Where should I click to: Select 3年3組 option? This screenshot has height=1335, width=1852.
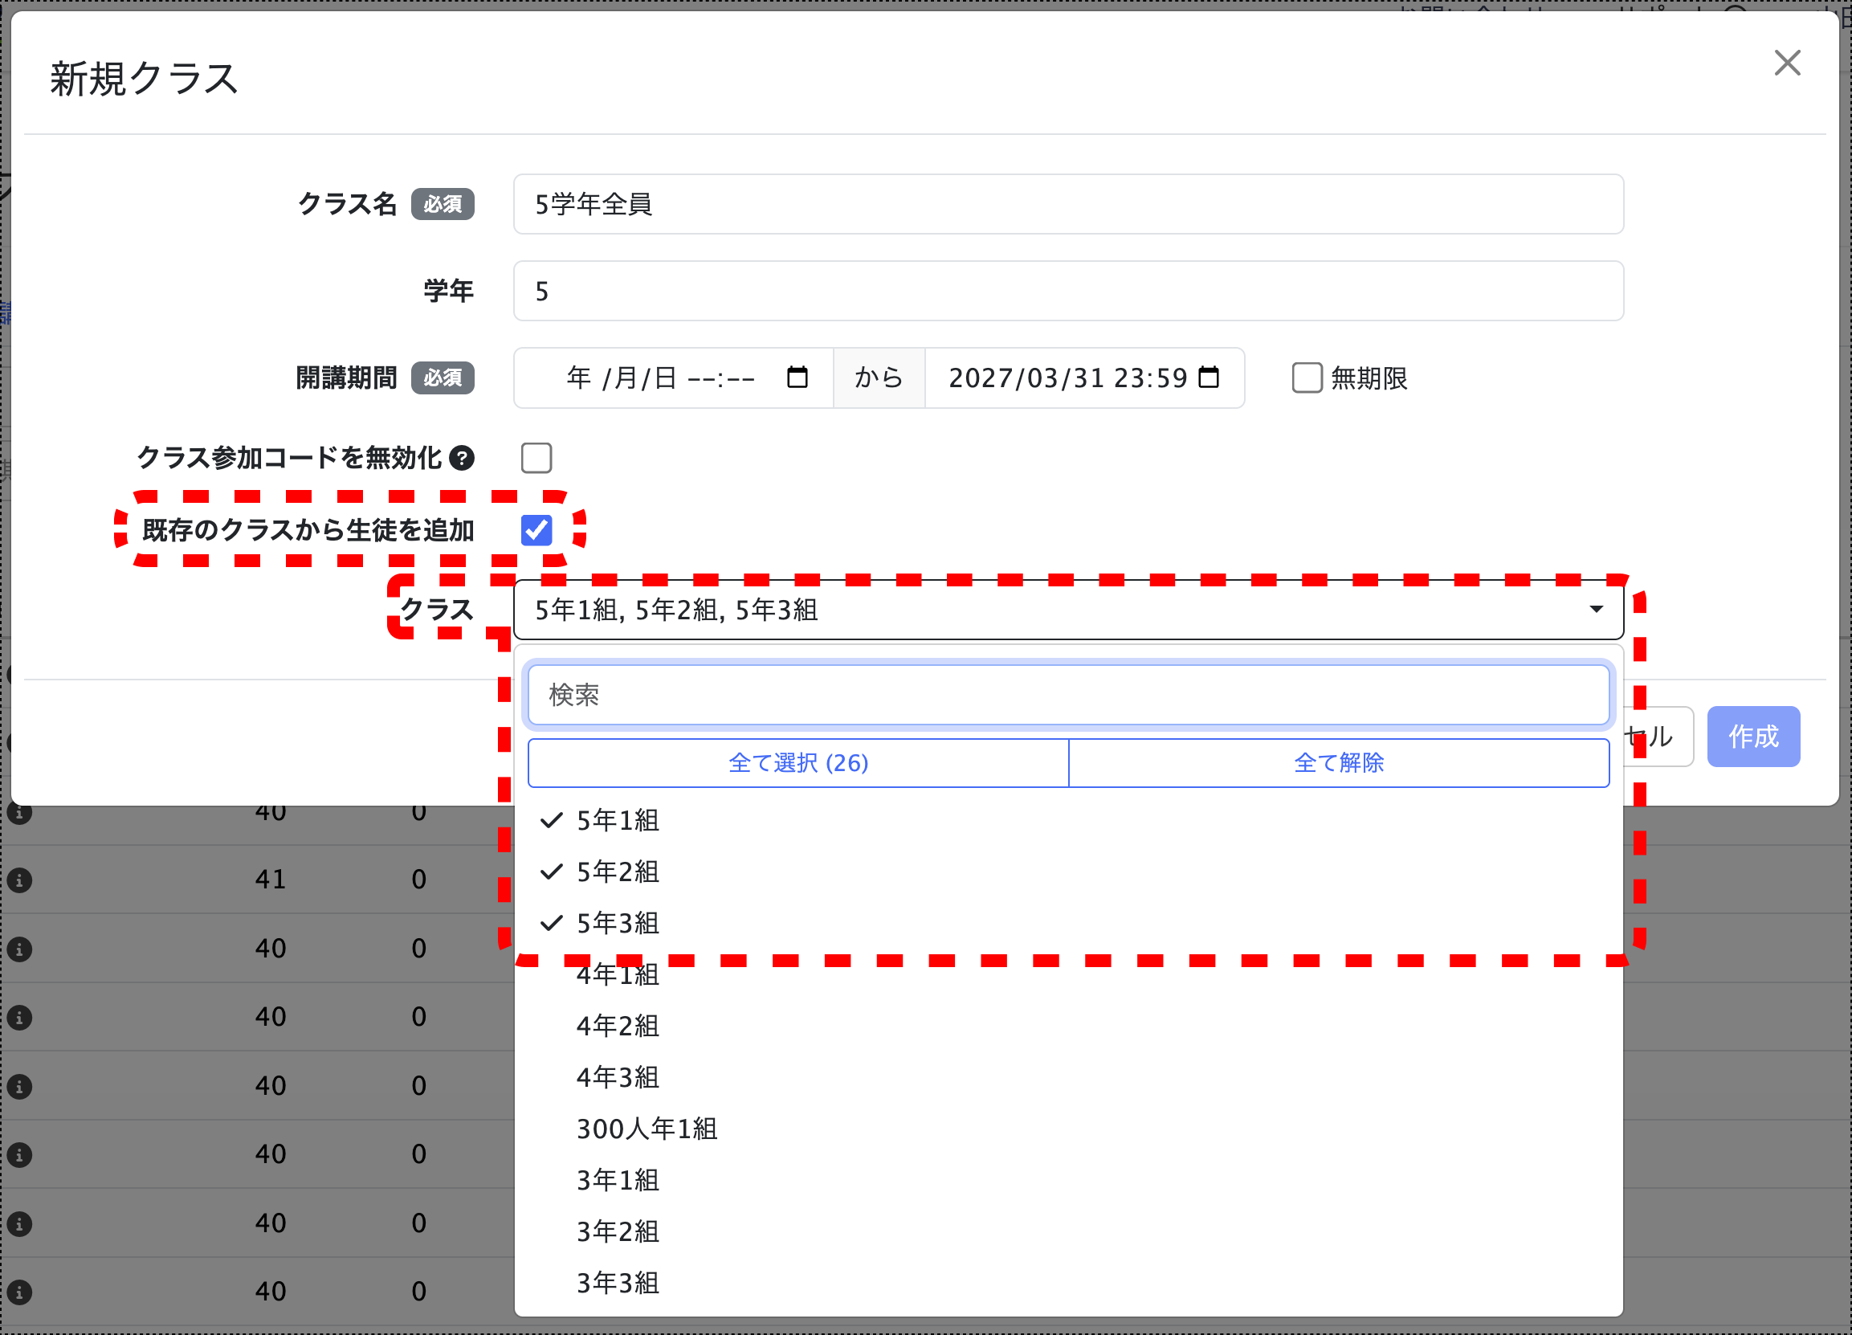618,1284
